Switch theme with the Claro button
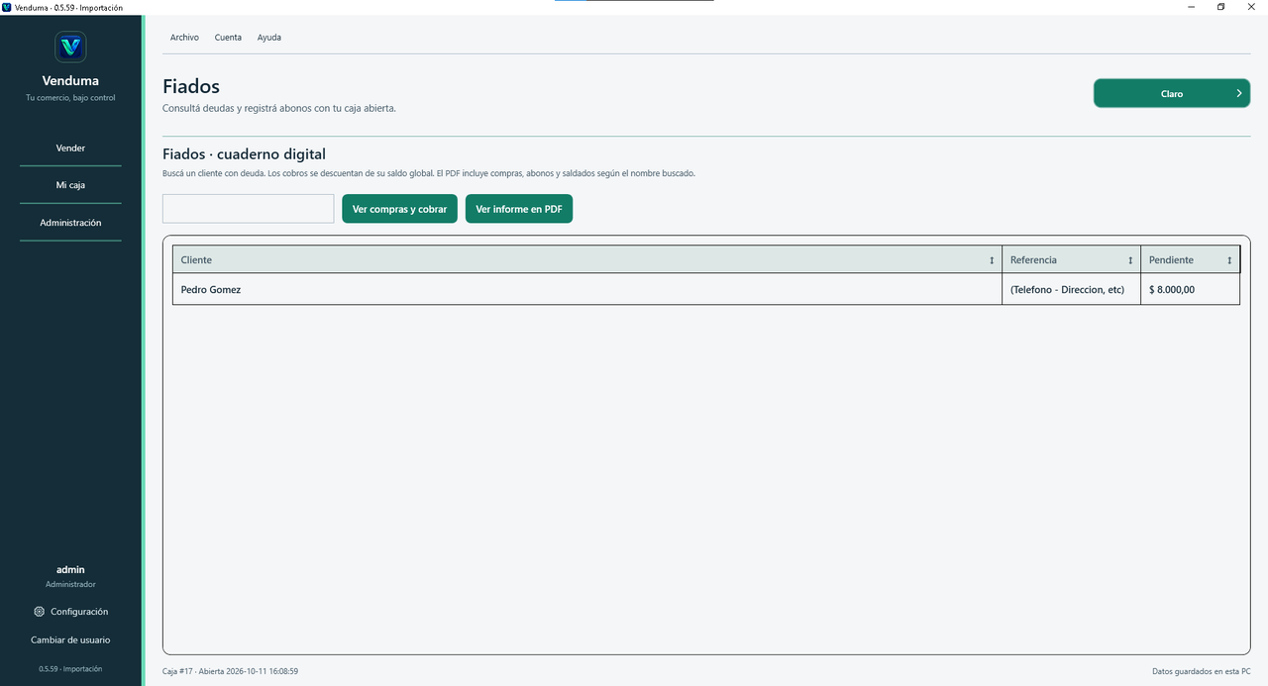1268x686 pixels. pos(1172,93)
